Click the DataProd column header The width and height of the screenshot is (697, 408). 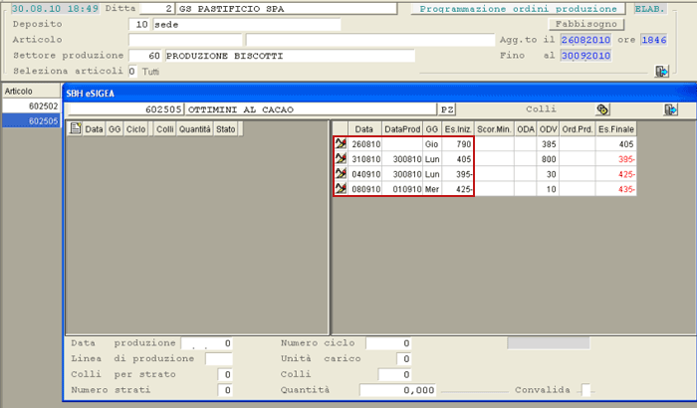401,129
